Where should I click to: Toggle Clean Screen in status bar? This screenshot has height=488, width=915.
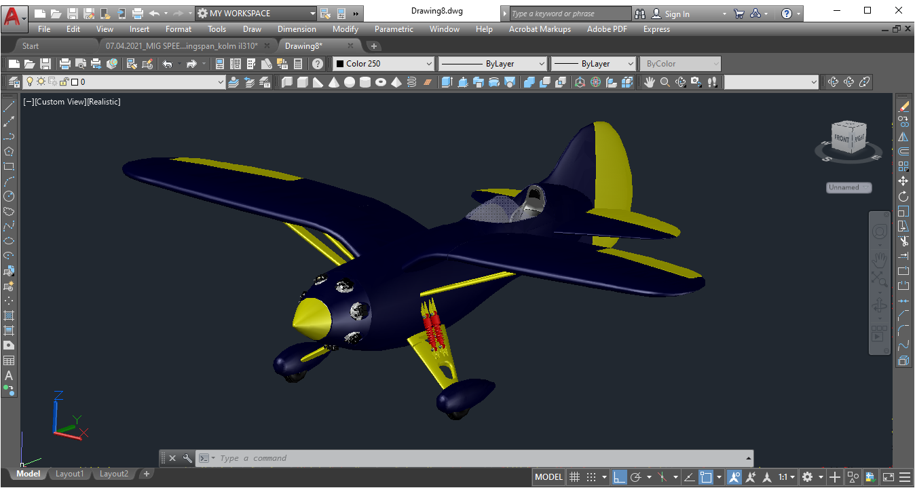click(x=889, y=477)
